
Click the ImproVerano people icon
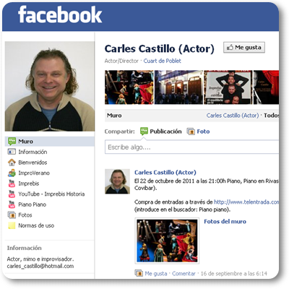(x=12, y=173)
